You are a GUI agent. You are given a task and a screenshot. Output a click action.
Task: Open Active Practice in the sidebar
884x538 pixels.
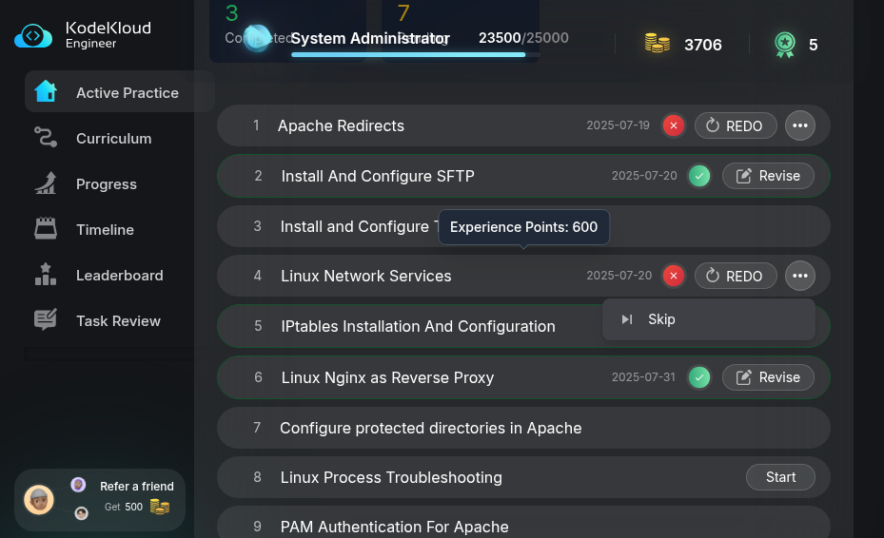pos(119,92)
